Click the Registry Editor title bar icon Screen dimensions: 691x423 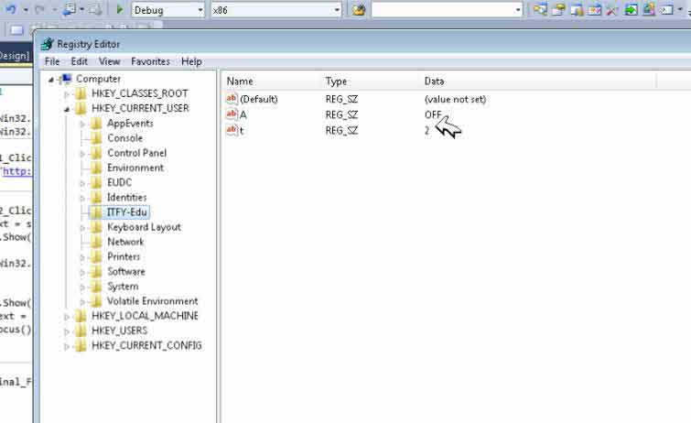tap(47, 44)
